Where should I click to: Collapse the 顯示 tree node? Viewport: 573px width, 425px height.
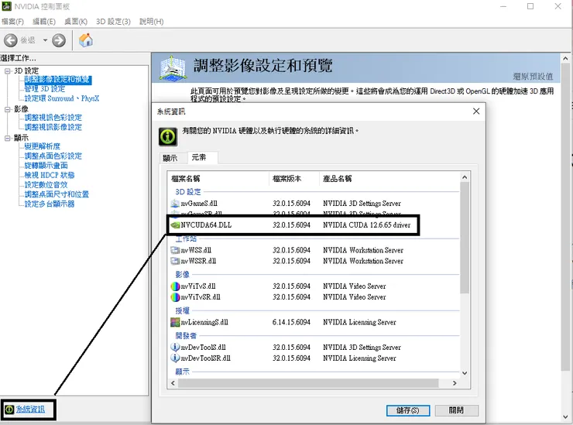[x=7, y=138]
